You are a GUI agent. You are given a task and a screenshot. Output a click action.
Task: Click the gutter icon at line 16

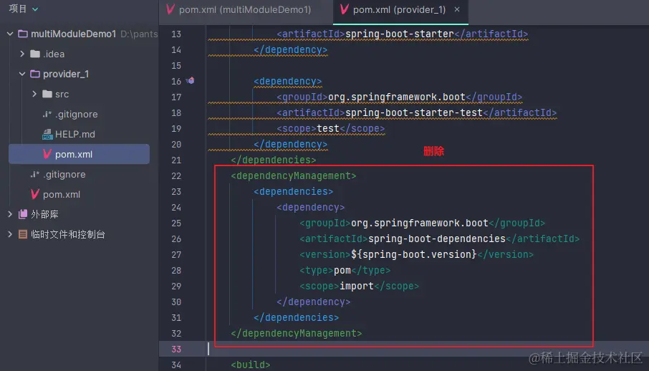coord(190,81)
